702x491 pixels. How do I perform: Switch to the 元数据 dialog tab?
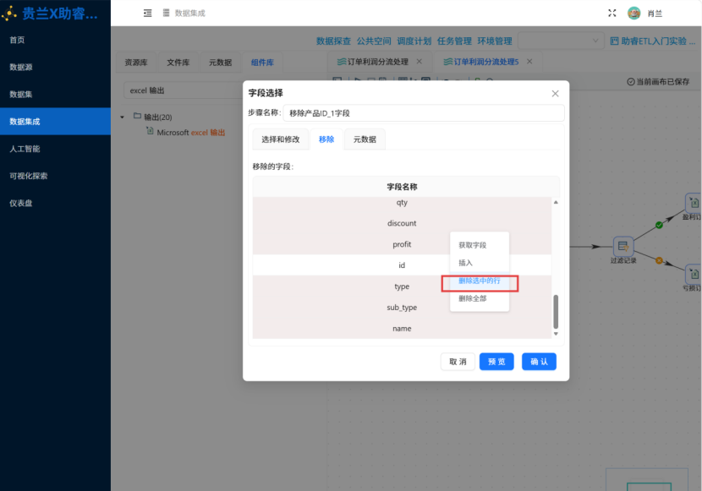point(365,139)
